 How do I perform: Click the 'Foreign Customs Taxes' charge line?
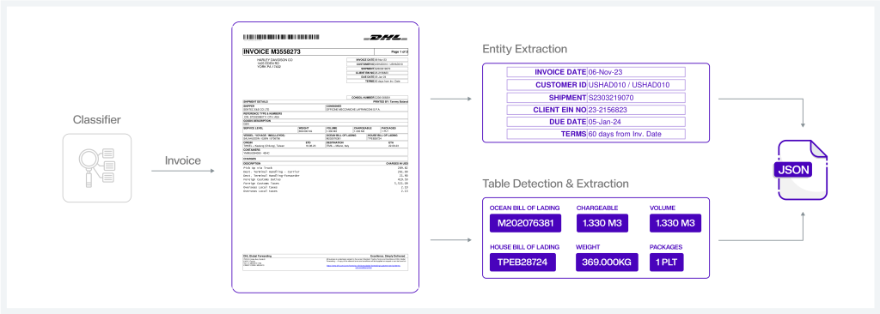261,183
